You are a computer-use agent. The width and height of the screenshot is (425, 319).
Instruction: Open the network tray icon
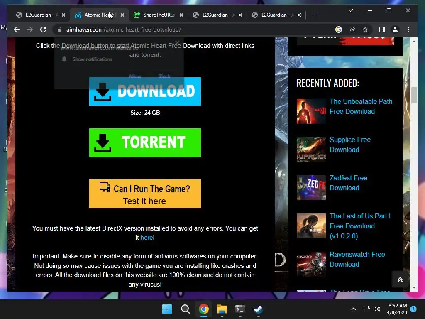coord(367,309)
